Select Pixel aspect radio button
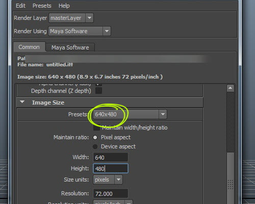Screen dimensions: 255x204 click(95, 137)
